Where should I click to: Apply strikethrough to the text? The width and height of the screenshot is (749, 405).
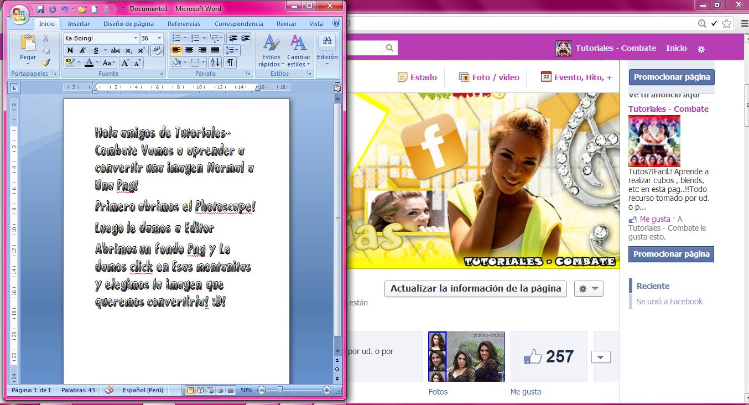tap(115, 50)
